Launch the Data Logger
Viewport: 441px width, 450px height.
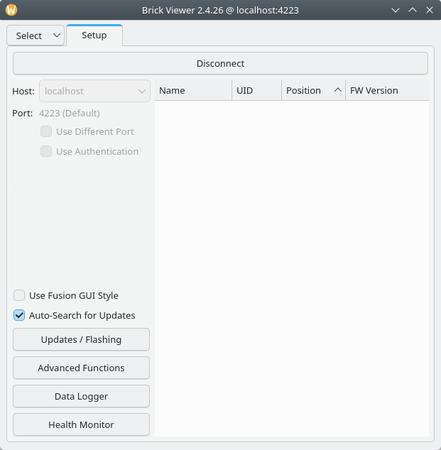(x=81, y=396)
